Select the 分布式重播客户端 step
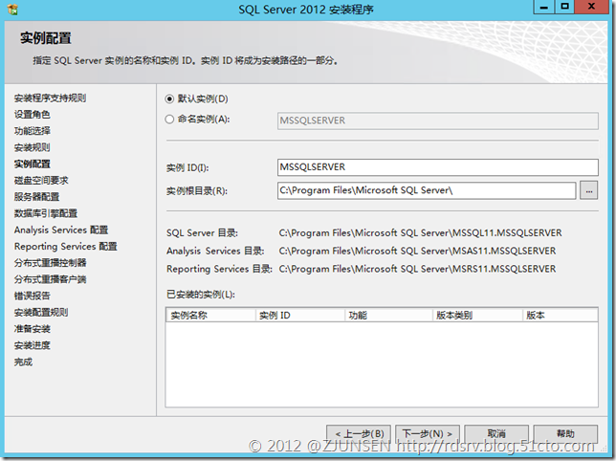616x461 pixels. click(51, 279)
